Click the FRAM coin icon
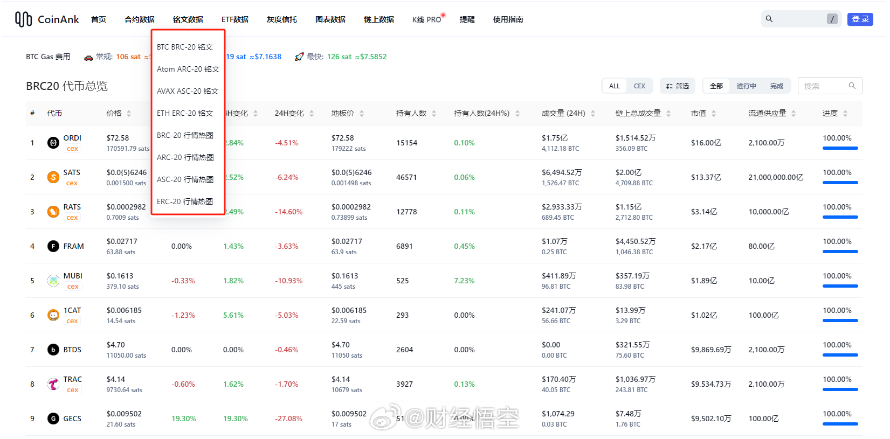 tap(53, 246)
